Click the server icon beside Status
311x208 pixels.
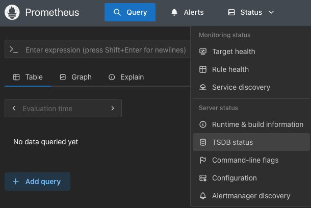coord(231,12)
